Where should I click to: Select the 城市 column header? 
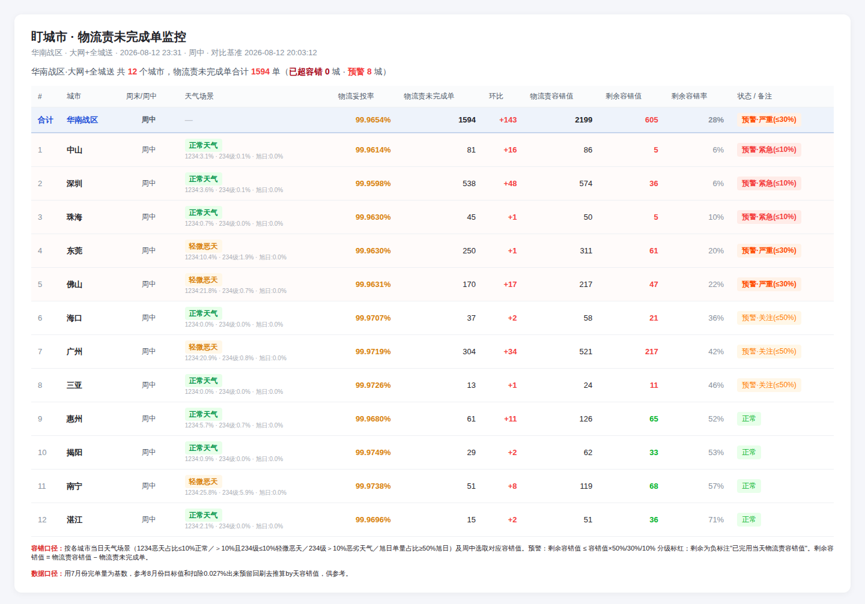click(x=74, y=96)
